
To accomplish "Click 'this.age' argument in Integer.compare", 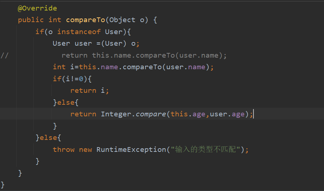I will tap(188, 114).
